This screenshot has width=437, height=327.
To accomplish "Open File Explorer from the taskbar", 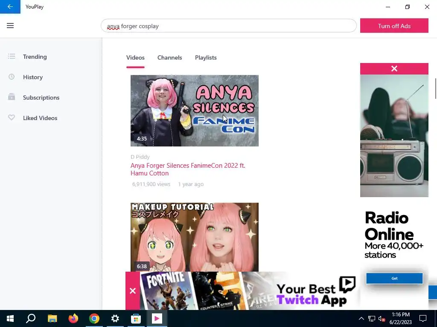I will pos(52,318).
